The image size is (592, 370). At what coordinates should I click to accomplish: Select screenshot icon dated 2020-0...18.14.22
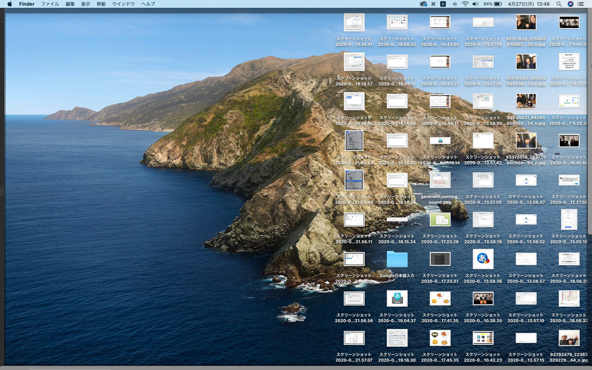pos(397,141)
